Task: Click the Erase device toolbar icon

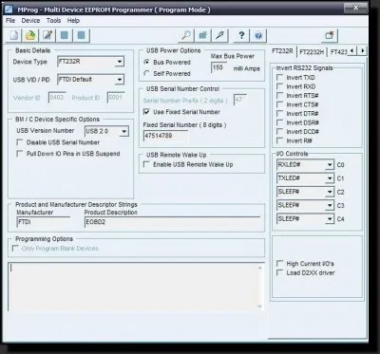Action: pyautogui.click(x=202, y=35)
